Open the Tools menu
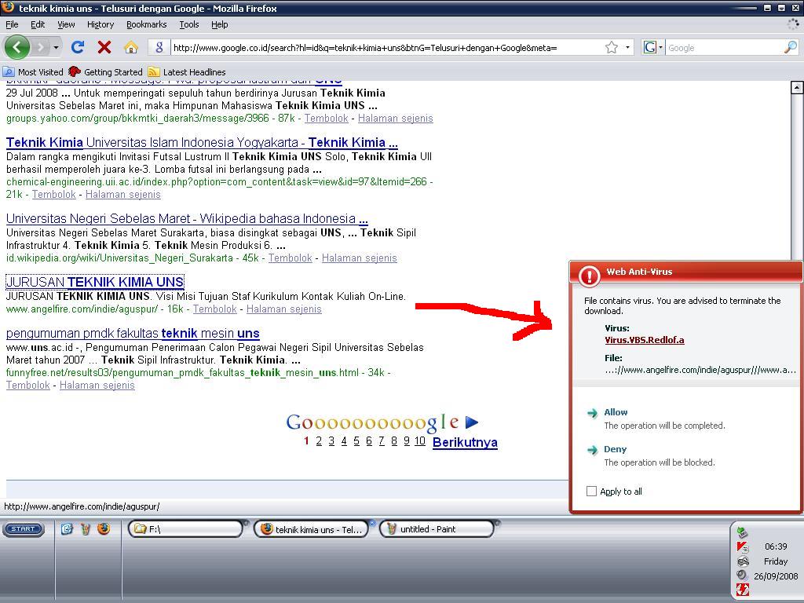The height and width of the screenshot is (603, 804). (189, 24)
